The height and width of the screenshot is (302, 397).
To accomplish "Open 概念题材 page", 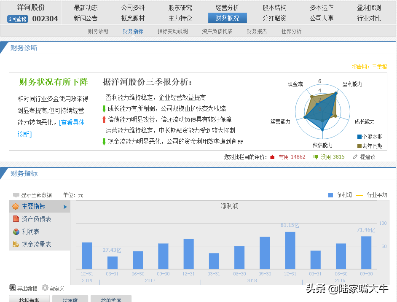I will [133, 18].
